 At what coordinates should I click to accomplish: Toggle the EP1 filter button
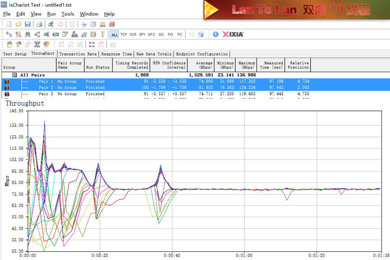pos(142,35)
